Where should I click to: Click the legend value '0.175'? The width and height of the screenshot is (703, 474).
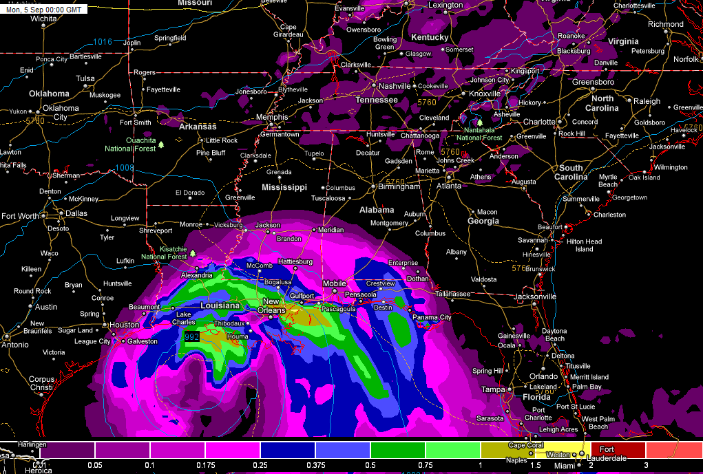coord(205,465)
